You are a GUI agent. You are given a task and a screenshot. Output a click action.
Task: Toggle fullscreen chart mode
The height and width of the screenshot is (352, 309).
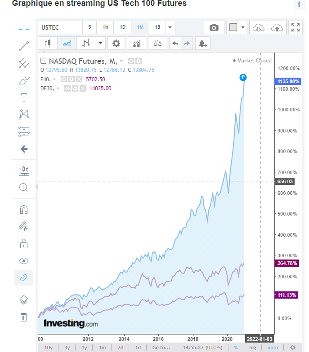[296, 27]
